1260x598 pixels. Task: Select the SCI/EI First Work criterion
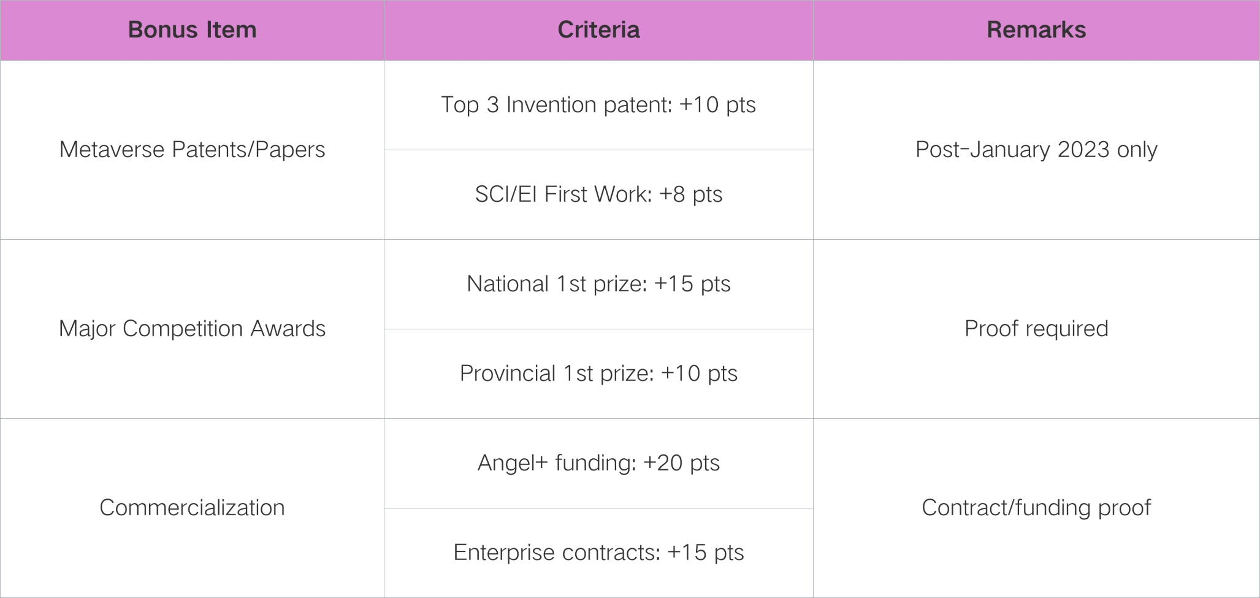point(598,194)
